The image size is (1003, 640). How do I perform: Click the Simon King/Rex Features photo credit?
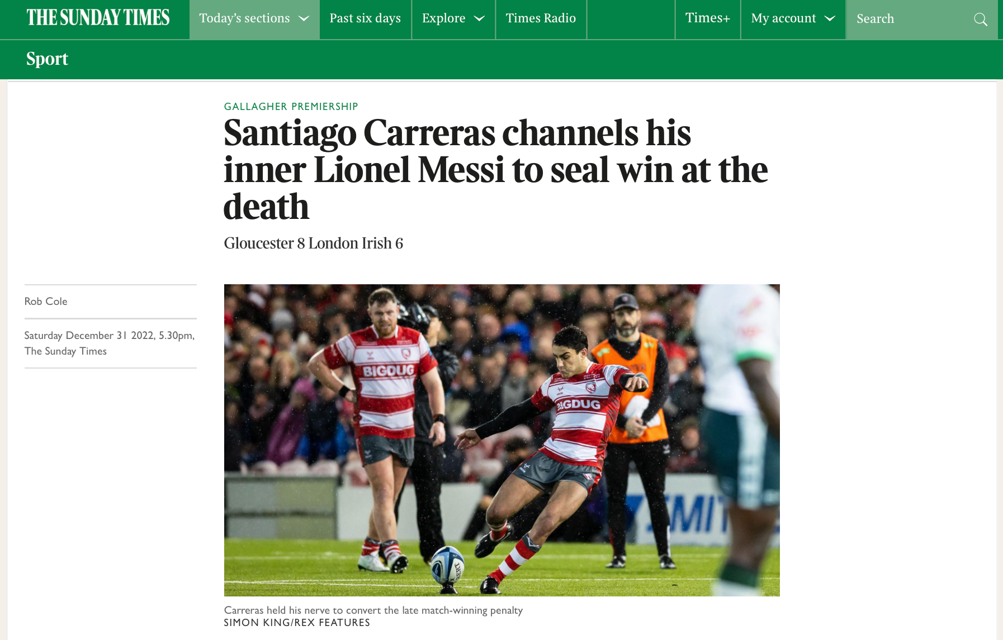tap(297, 623)
